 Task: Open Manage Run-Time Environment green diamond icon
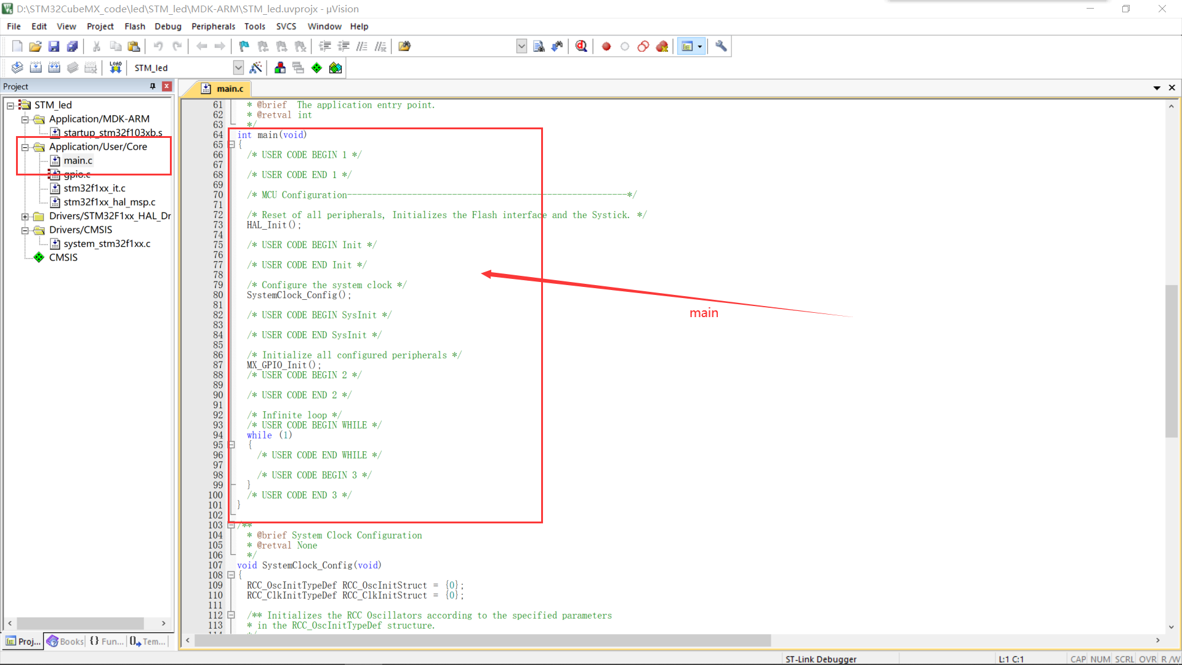point(316,68)
